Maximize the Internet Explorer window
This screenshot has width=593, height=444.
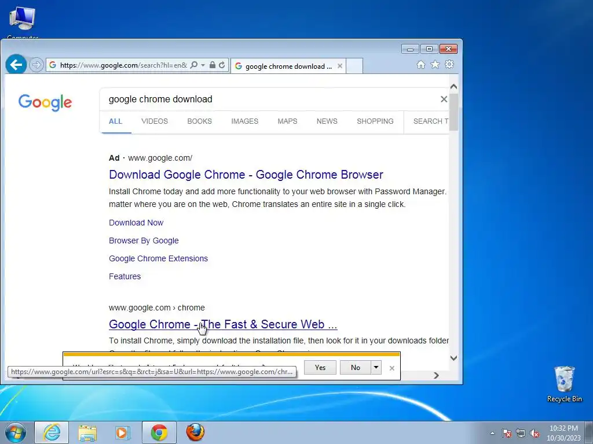tap(429, 49)
